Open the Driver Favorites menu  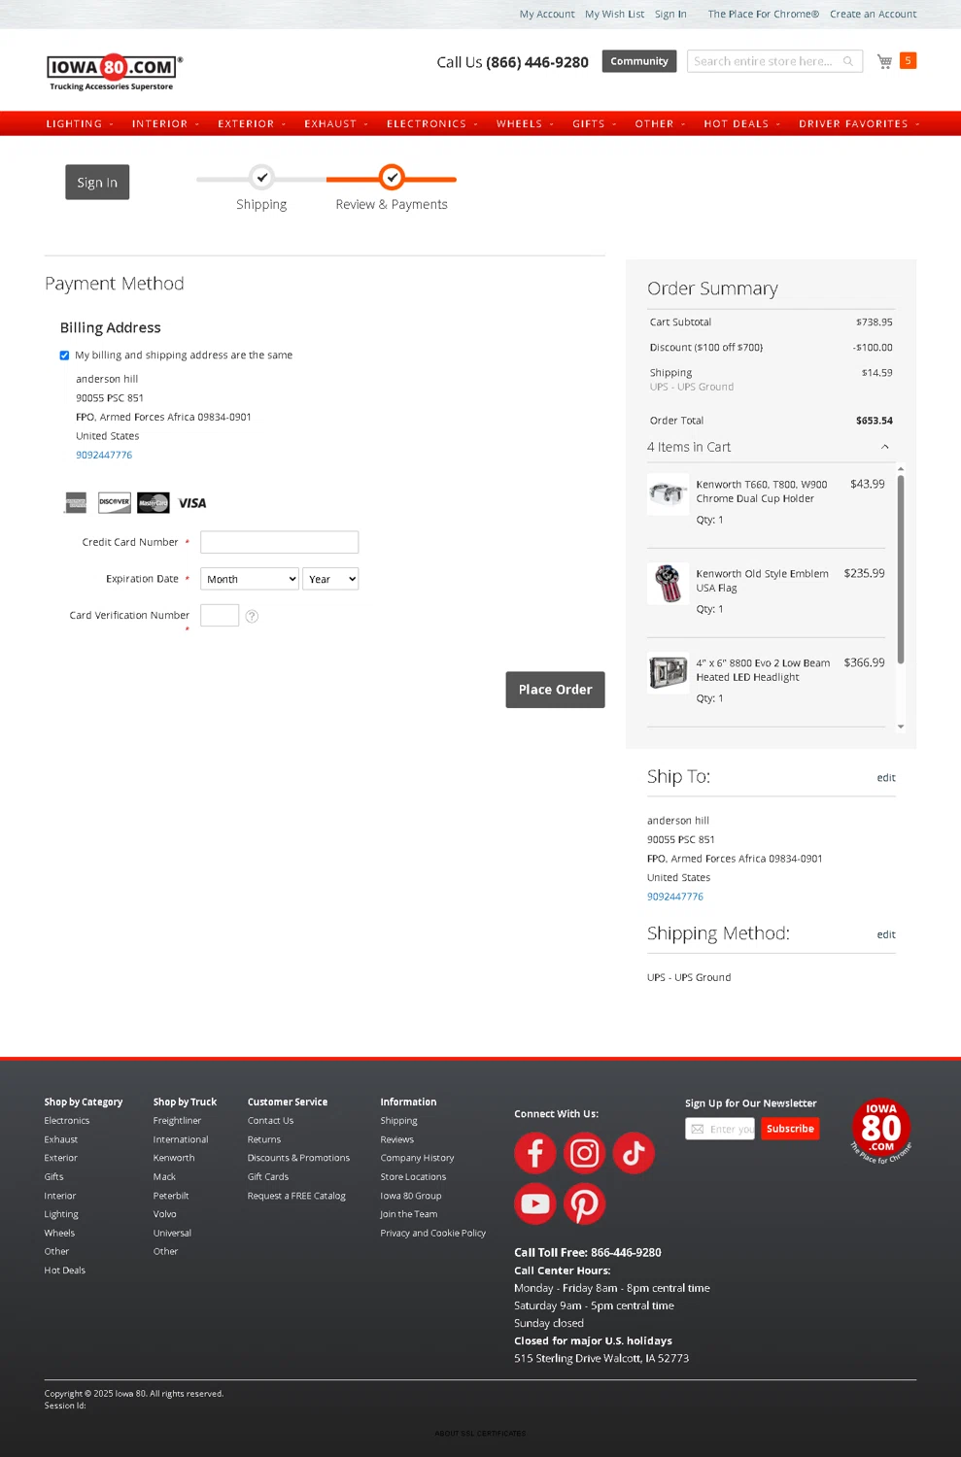pos(859,124)
